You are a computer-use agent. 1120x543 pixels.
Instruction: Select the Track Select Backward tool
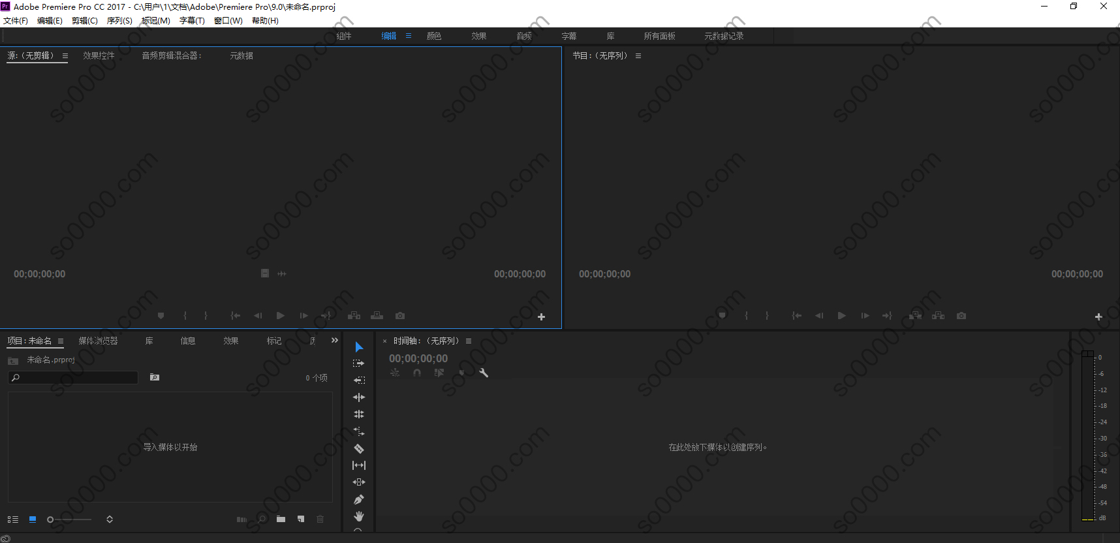click(359, 380)
